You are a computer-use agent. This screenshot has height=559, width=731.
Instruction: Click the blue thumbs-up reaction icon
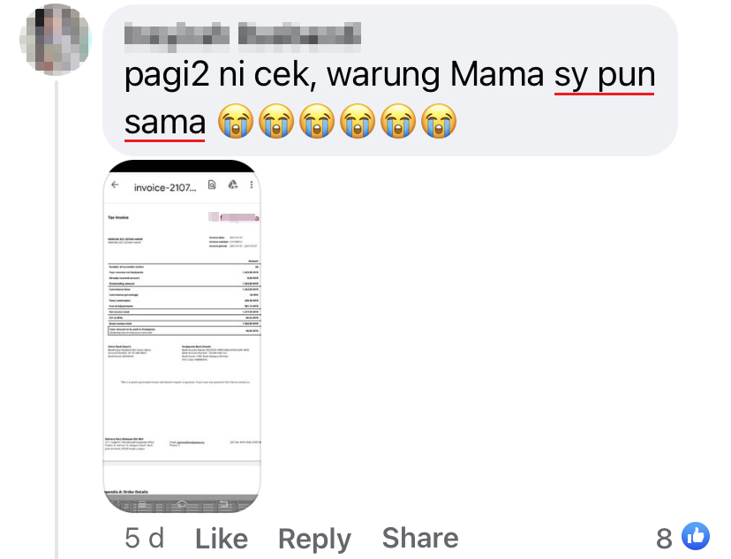point(695,536)
